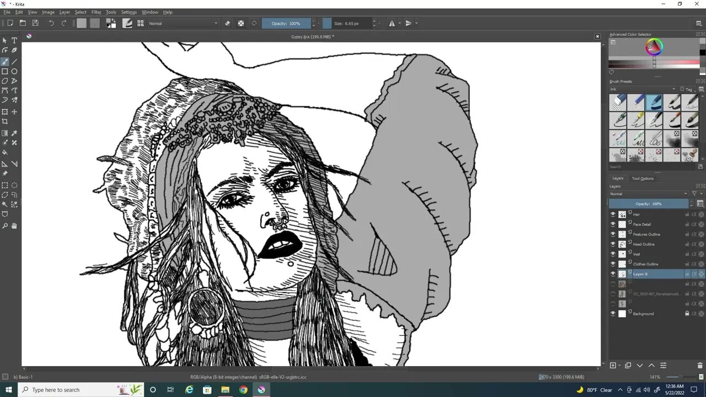Image resolution: width=706 pixels, height=397 pixels.
Task: Open the Settings menu
Action: pyautogui.click(x=129, y=12)
